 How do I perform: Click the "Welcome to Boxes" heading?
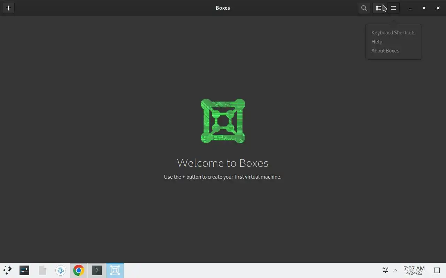click(x=223, y=163)
